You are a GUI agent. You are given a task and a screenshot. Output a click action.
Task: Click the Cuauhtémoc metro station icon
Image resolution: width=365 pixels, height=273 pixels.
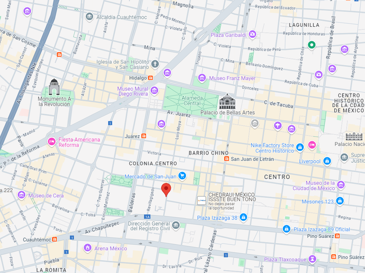(x=54, y=239)
